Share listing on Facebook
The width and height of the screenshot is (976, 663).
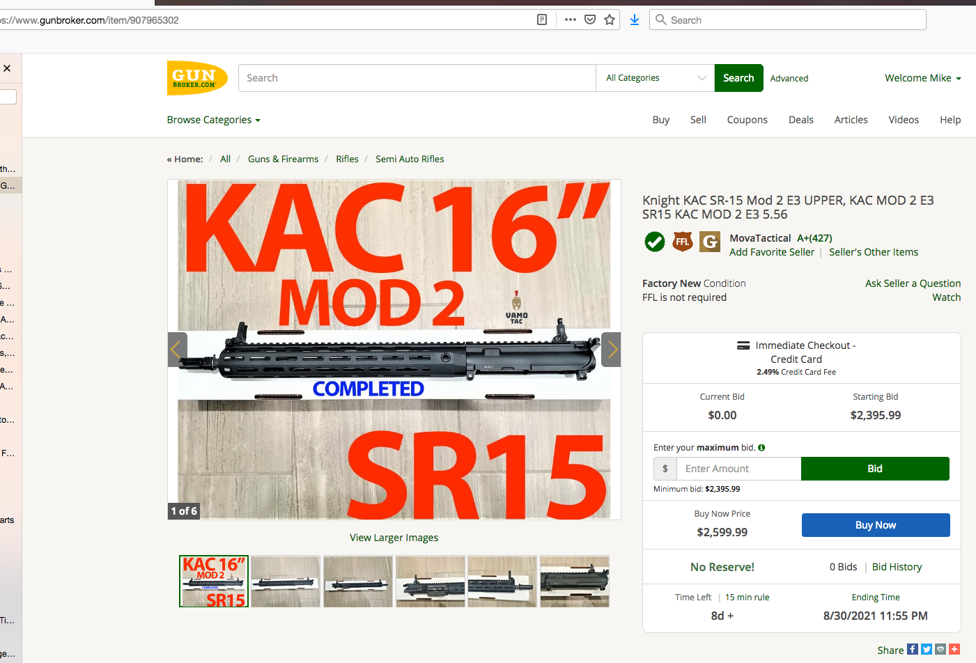913,649
